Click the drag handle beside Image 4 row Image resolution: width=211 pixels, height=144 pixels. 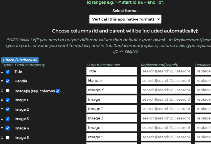point(2,128)
